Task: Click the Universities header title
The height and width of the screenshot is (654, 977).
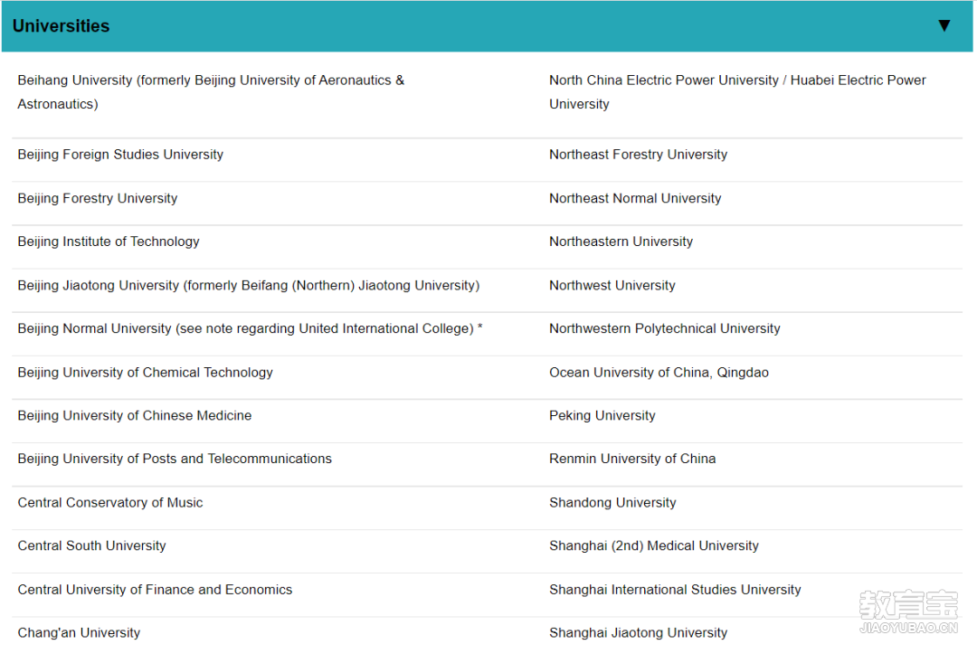Action: tap(62, 26)
